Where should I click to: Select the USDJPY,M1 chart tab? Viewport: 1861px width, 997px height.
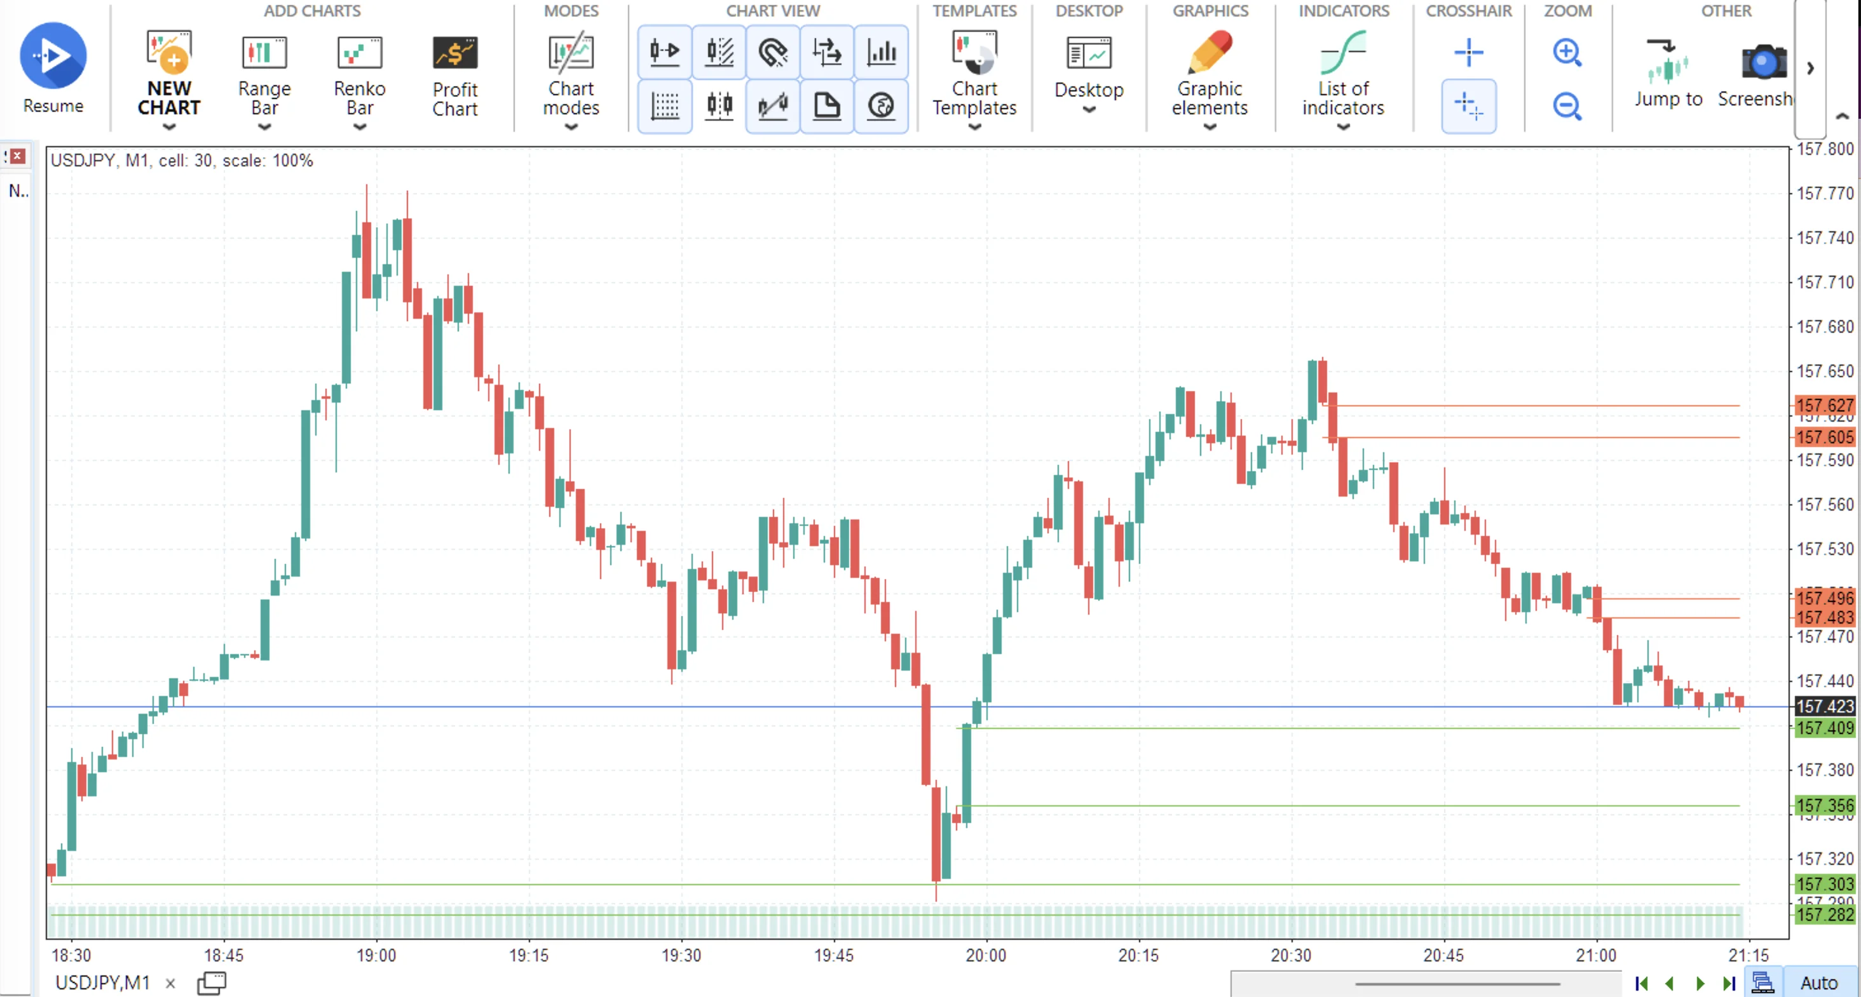[102, 982]
